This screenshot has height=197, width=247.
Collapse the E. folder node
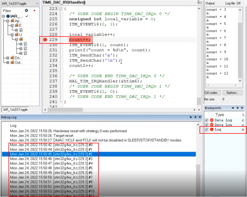12,25
